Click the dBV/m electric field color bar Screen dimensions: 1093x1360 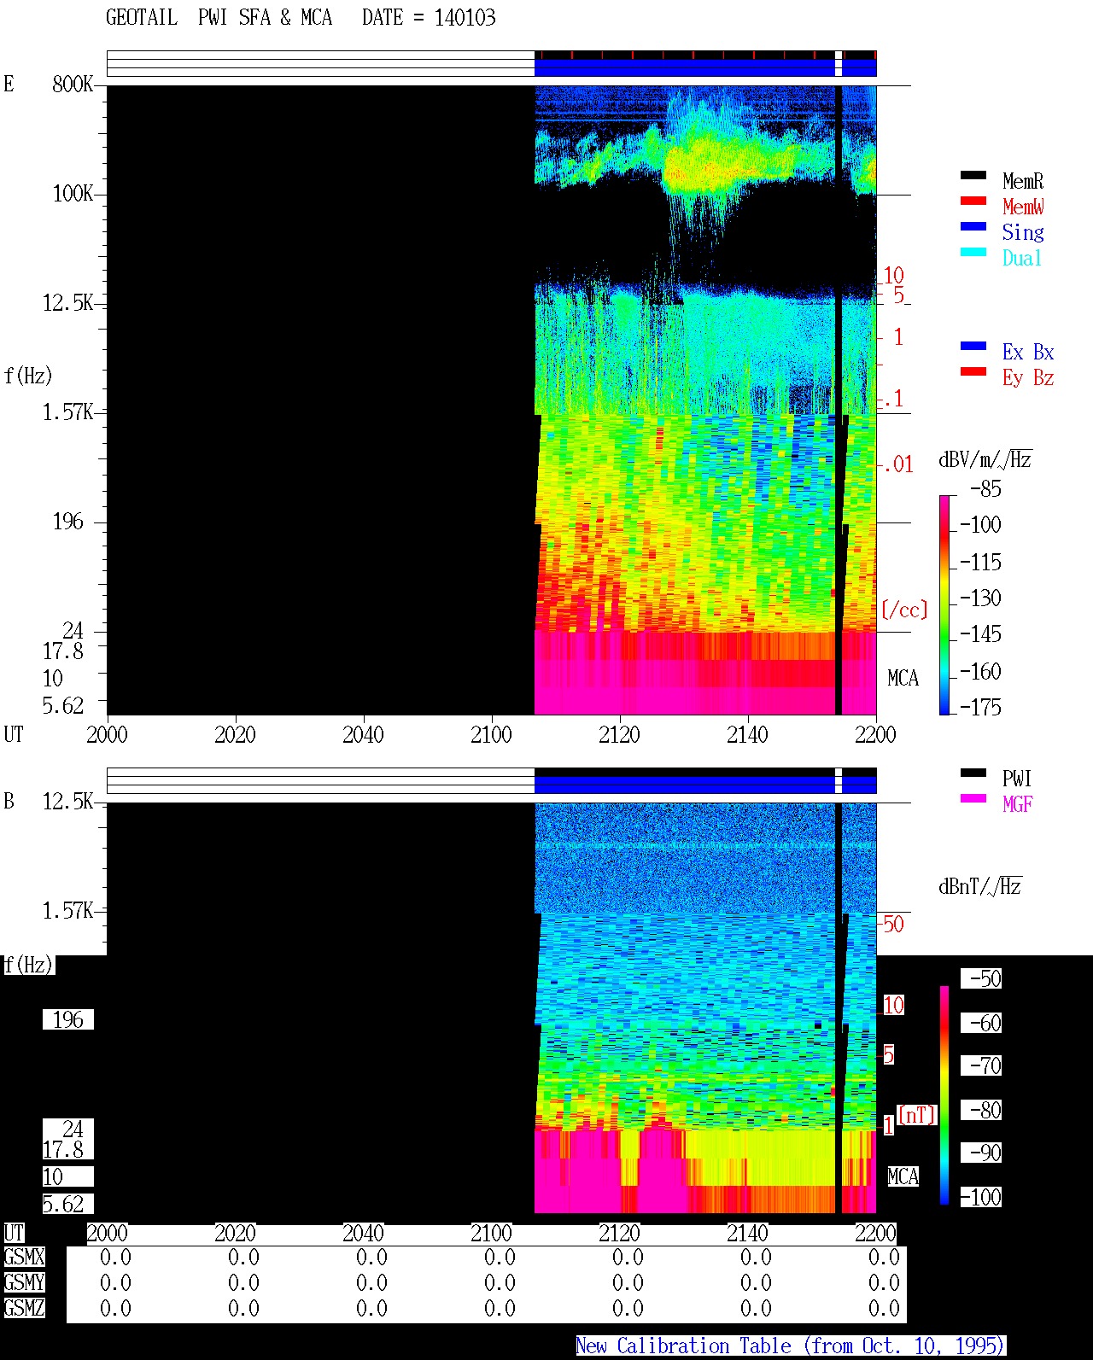pyautogui.click(x=944, y=604)
